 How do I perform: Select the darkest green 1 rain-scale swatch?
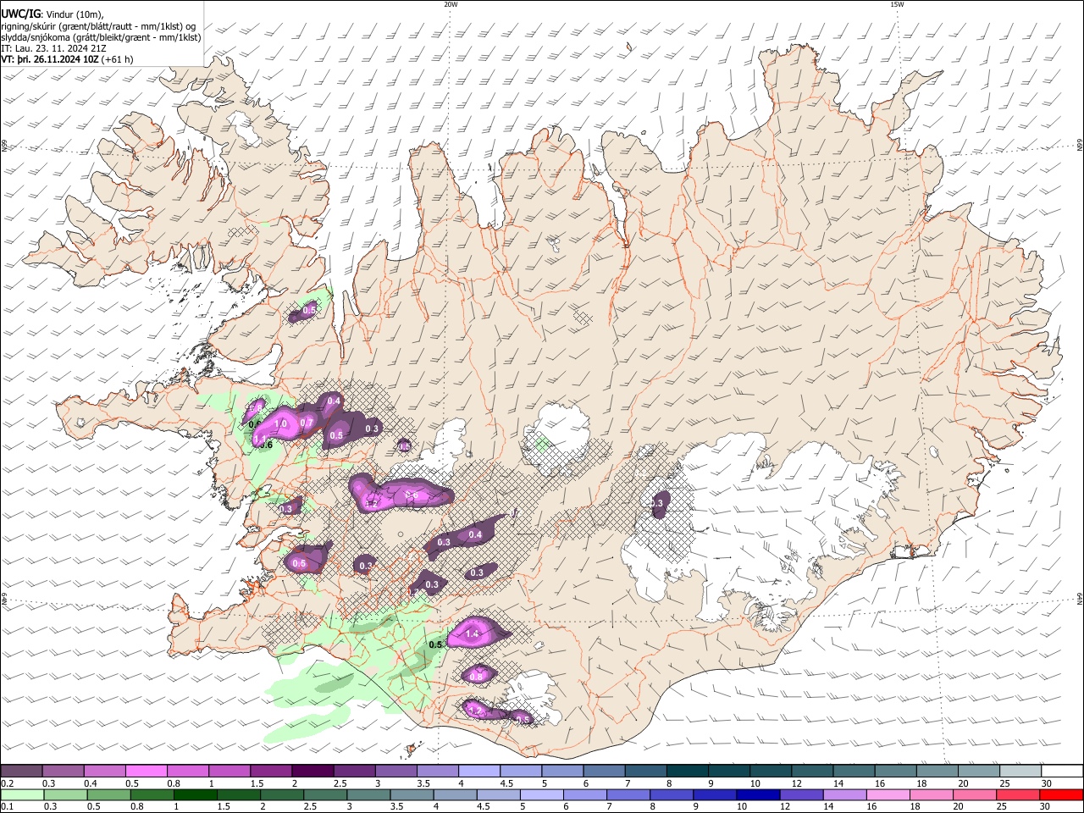coord(195,794)
